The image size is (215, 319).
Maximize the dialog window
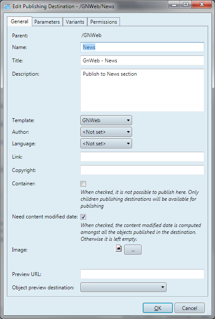pos(185,4)
